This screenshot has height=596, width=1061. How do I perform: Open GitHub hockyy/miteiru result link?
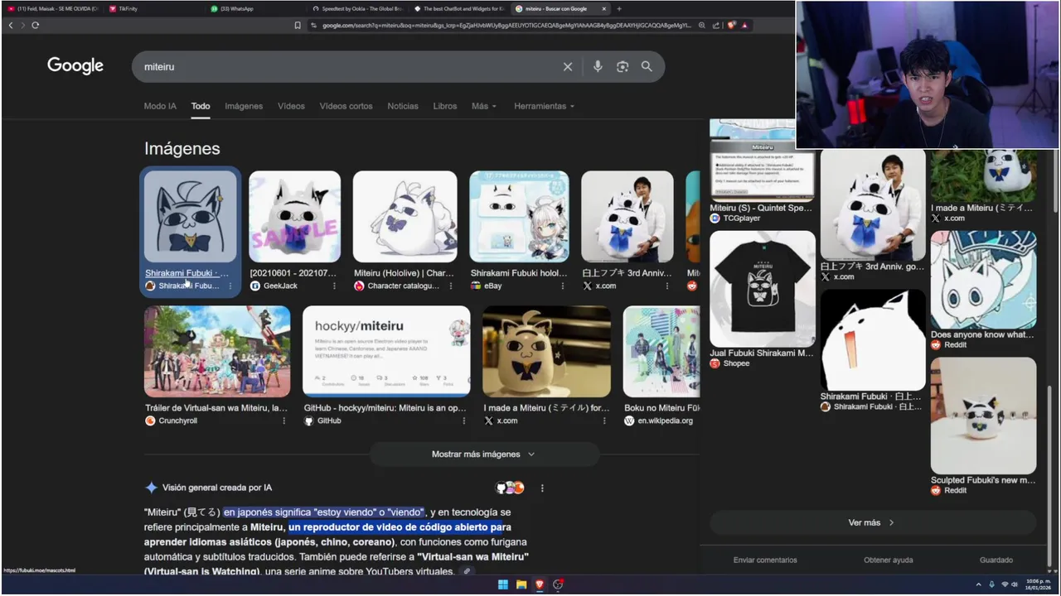[385, 408]
